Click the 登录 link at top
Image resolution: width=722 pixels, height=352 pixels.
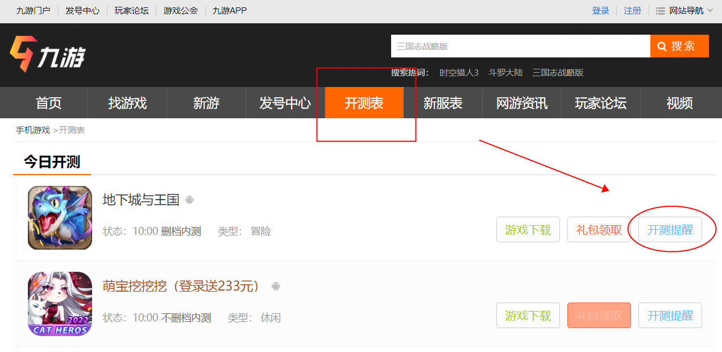tap(600, 11)
